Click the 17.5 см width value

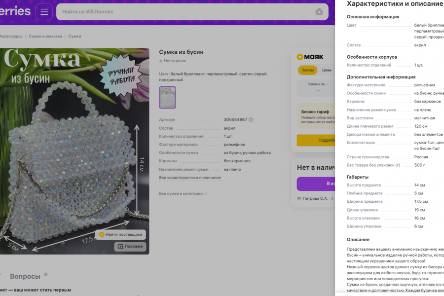421,202
